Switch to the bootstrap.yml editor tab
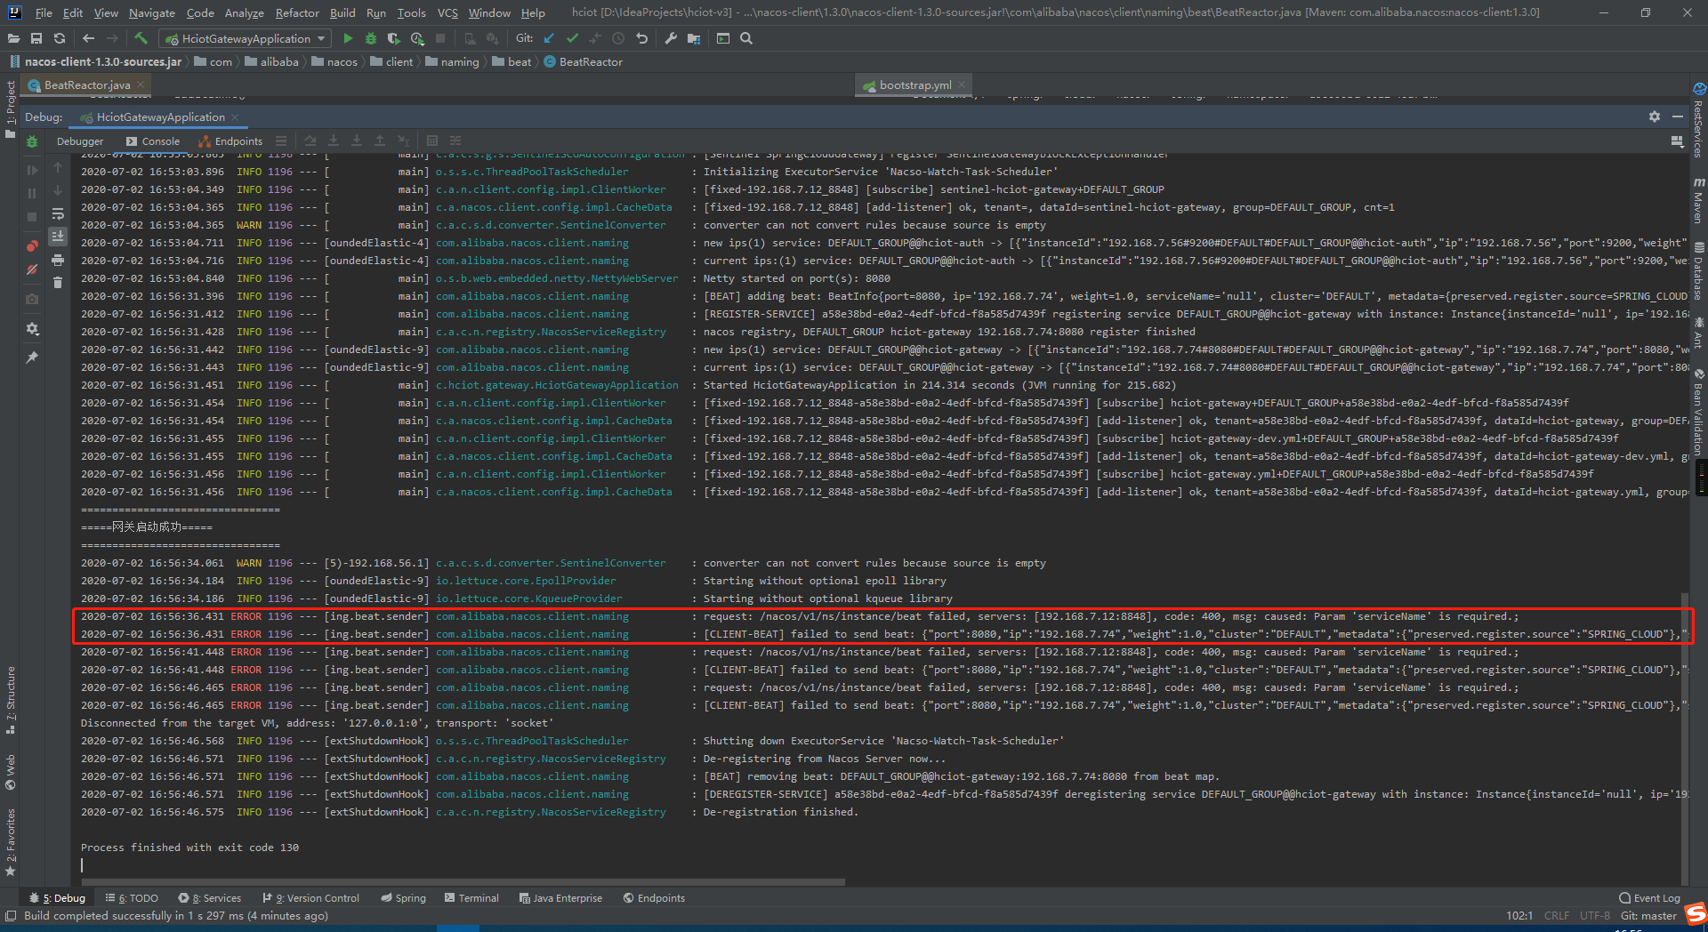This screenshot has width=1708, height=932. coord(915,85)
